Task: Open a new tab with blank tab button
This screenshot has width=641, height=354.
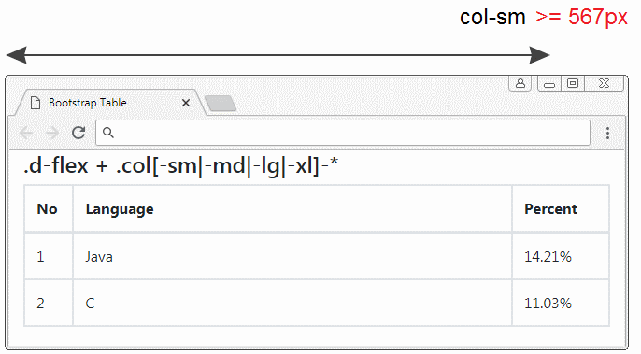Action: pyautogui.click(x=221, y=104)
